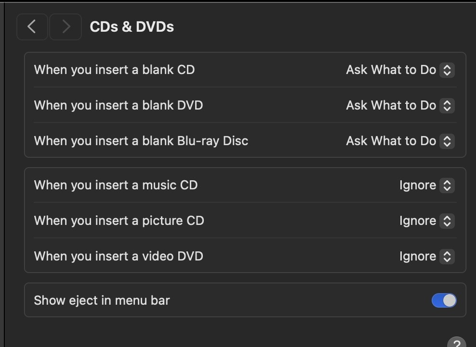Screen dimensions: 476x347
Task: Click the 'CDs & DVDs' pane title
Action: click(x=132, y=26)
